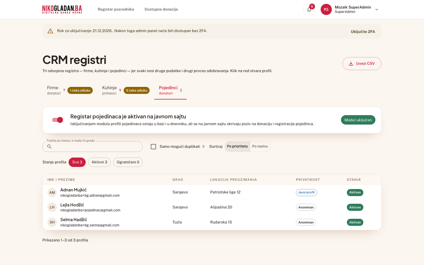Check the Samo mogući duplikati checkbox
The height and width of the screenshot is (265, 424).
(153, 147)
